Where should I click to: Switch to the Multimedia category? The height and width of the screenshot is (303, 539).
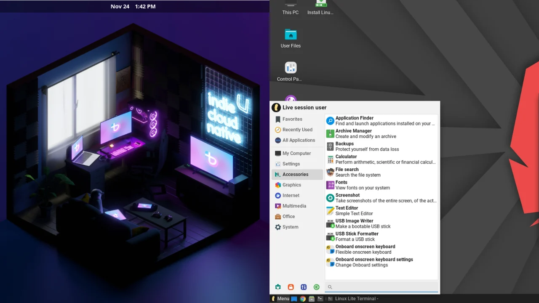click(297, 206)
